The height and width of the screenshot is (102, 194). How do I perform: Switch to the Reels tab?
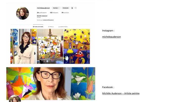[51, 27]
